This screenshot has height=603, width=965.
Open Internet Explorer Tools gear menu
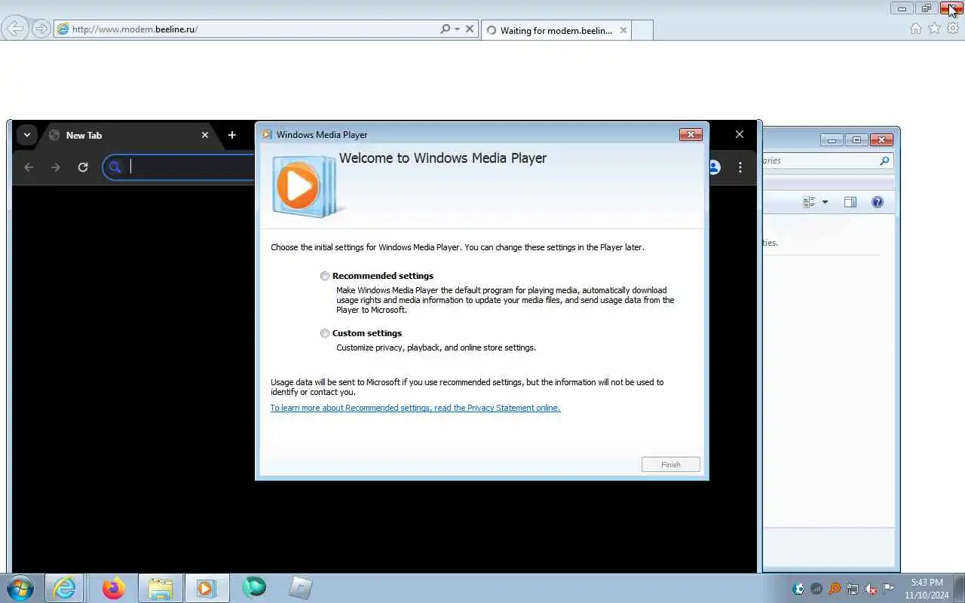click(x=953, y=29)
